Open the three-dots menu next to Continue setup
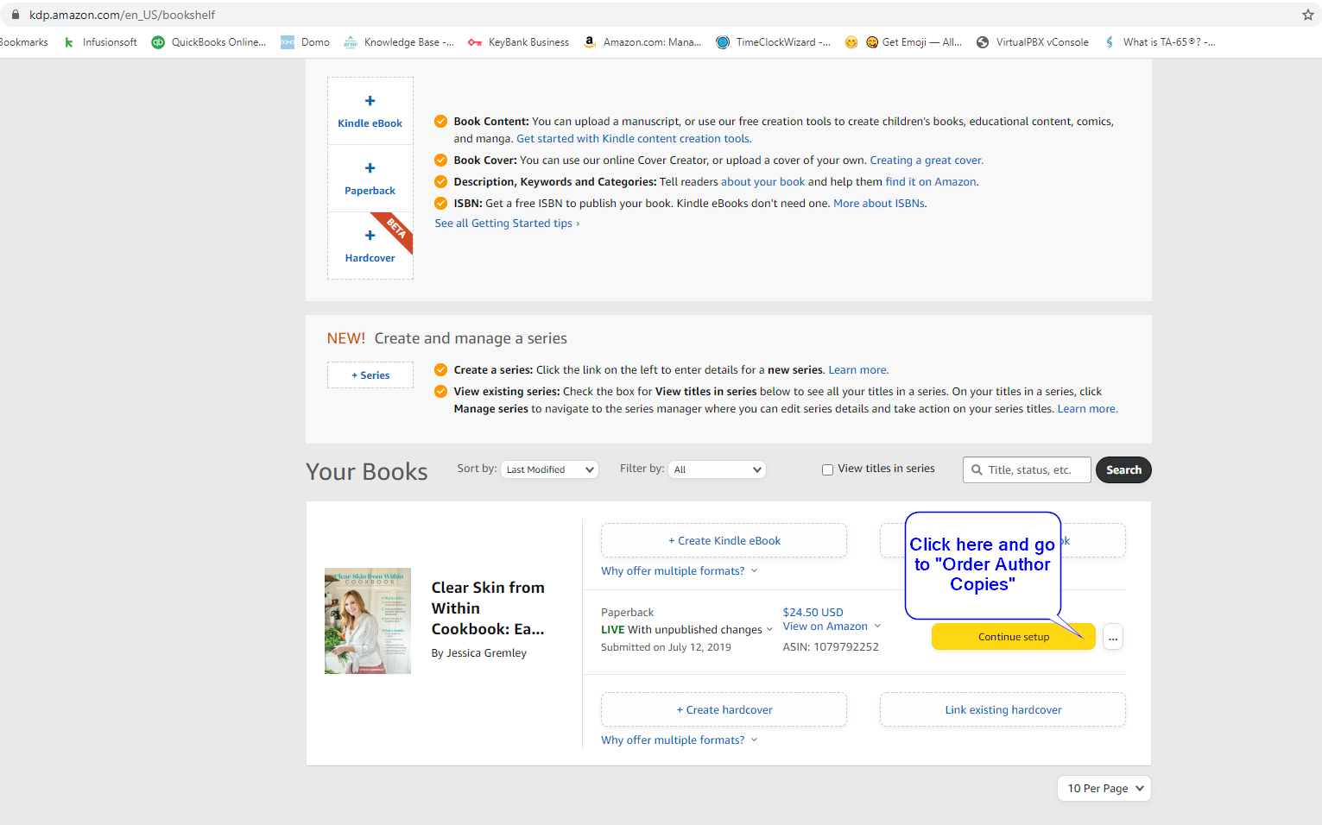 1113,637
